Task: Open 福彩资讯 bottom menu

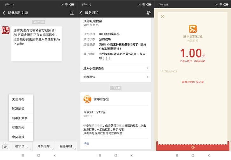Action: pyautogui.click(x=21, y=146)
